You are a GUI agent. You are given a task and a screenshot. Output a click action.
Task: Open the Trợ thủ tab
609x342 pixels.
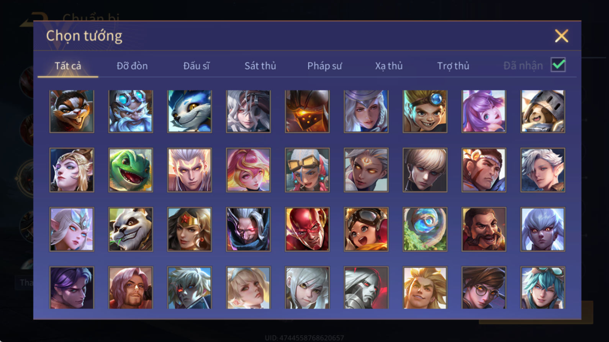453,66
